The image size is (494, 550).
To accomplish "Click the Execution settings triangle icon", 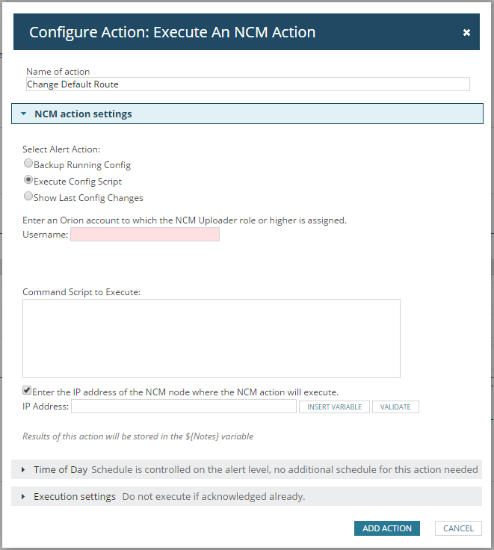I will click(24, 497).
